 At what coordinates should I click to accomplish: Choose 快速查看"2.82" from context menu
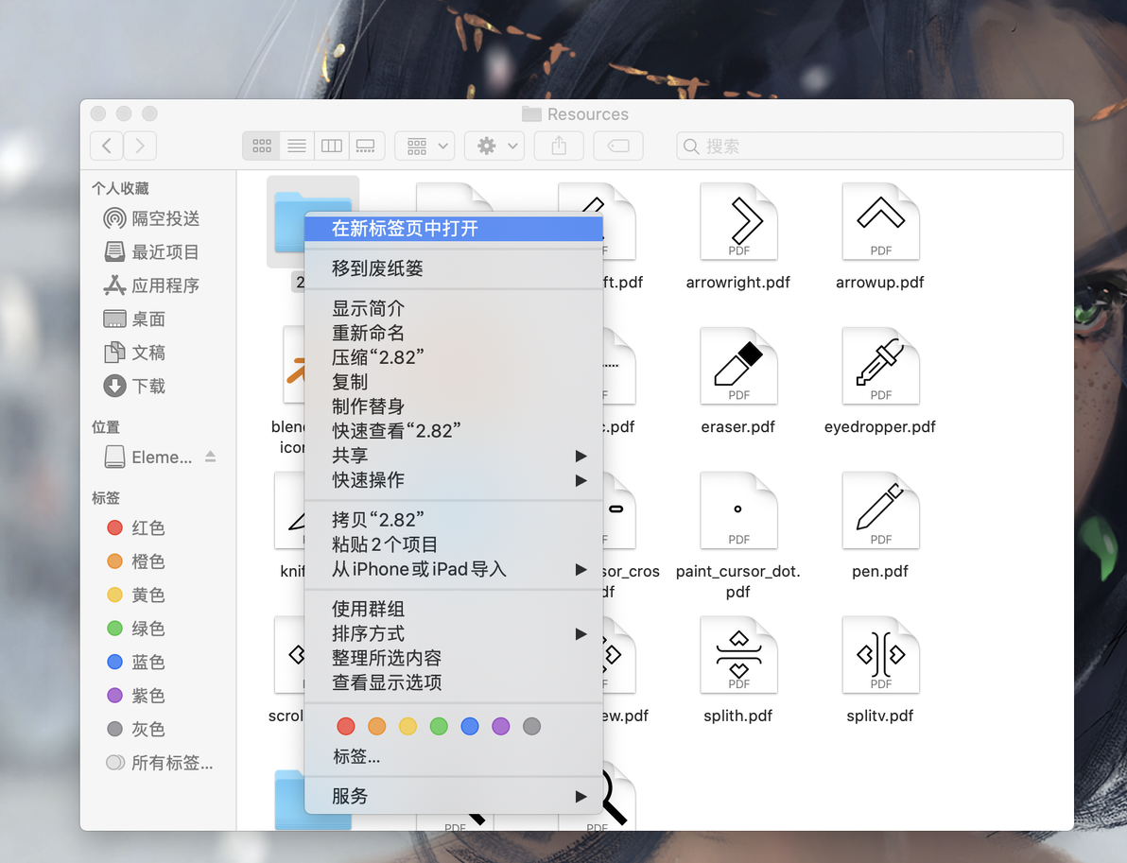tap(454, 431)
